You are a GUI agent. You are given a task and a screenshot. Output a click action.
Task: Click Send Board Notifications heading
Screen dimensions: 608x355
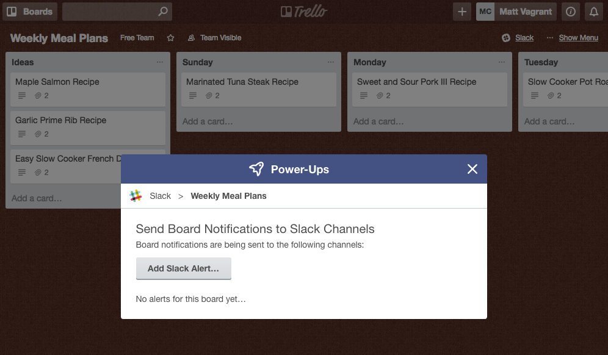click(x=255, y=229)
